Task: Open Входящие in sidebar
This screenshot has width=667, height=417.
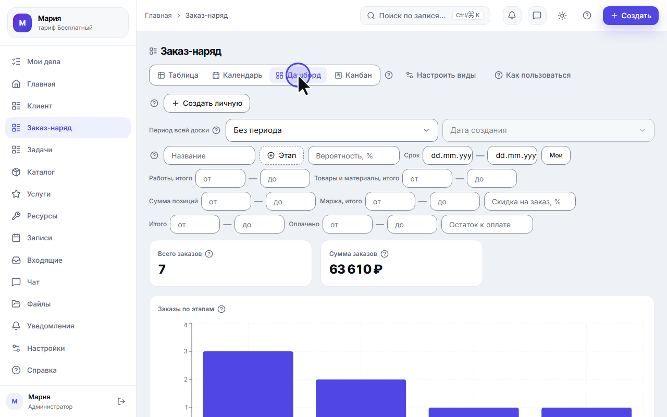Action: 68,260
